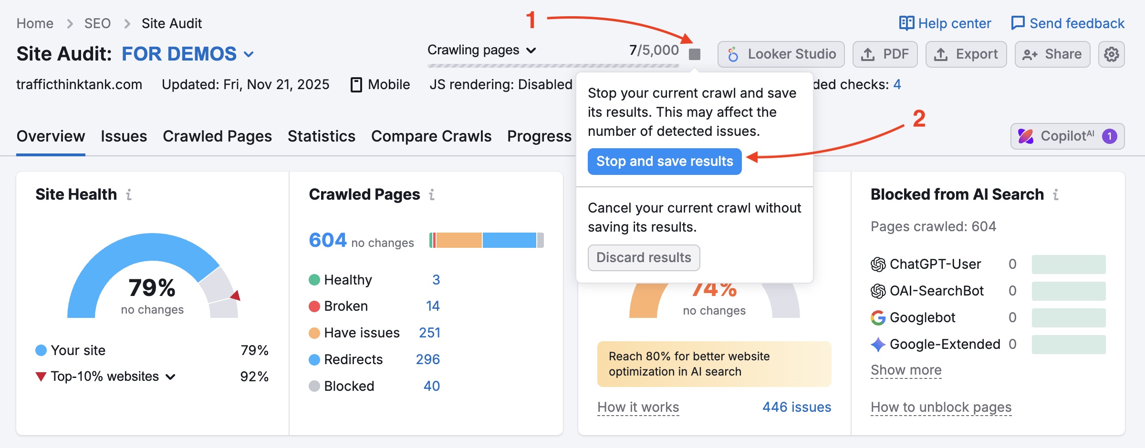Open the Copilot AI panel
This screenshot has width=1145, height=448.
1068,136
